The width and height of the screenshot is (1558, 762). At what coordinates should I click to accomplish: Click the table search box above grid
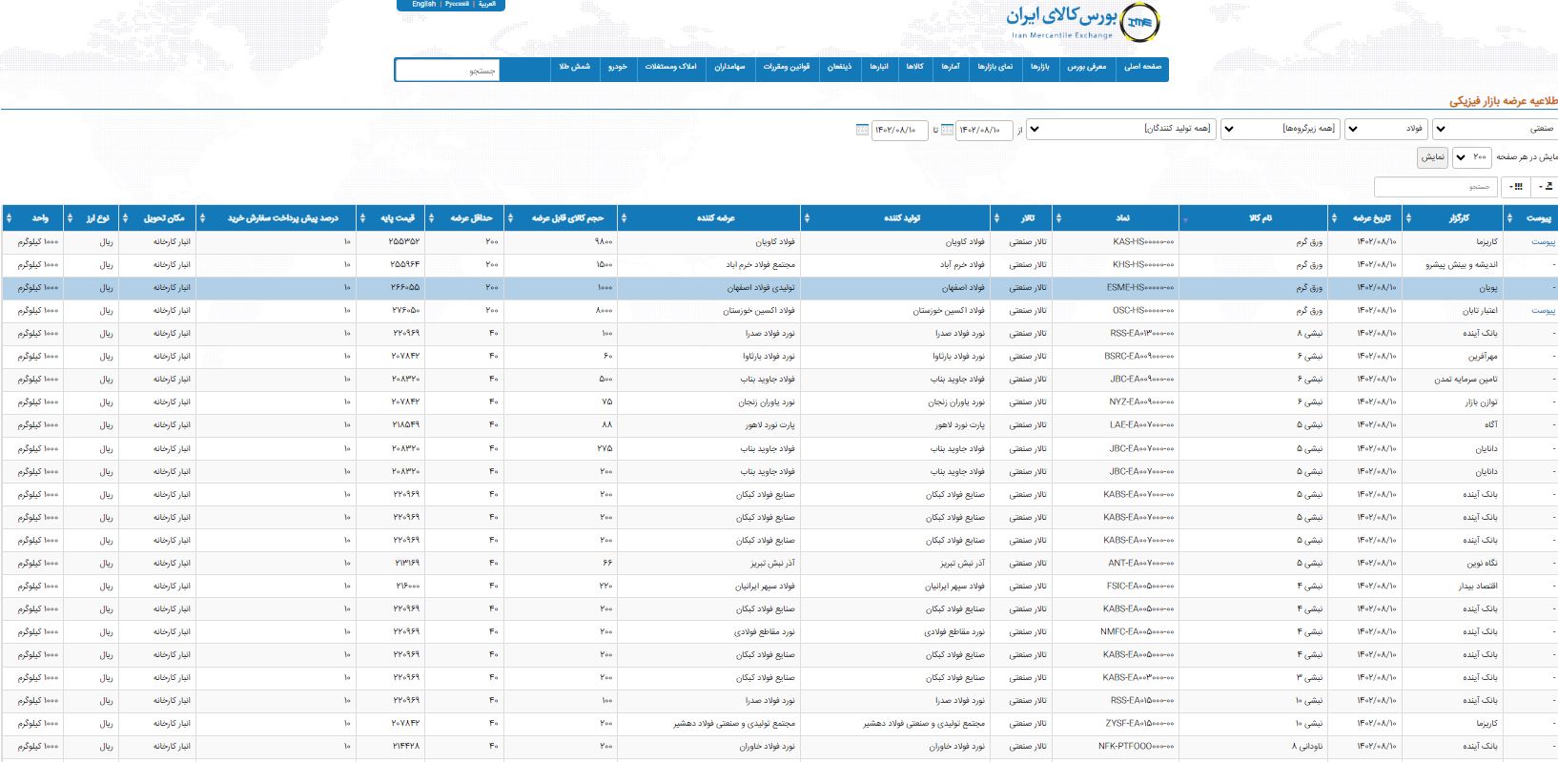coord(1435,187)
